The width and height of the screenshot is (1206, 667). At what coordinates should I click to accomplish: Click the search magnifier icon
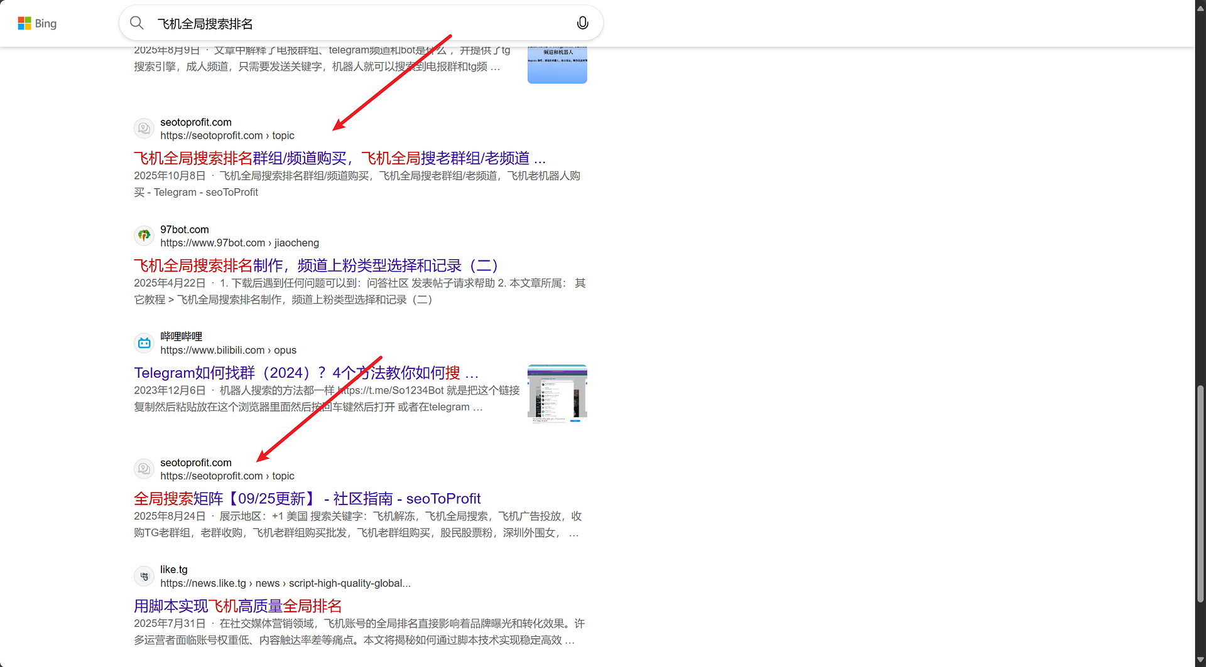click(x=137, y=23)
